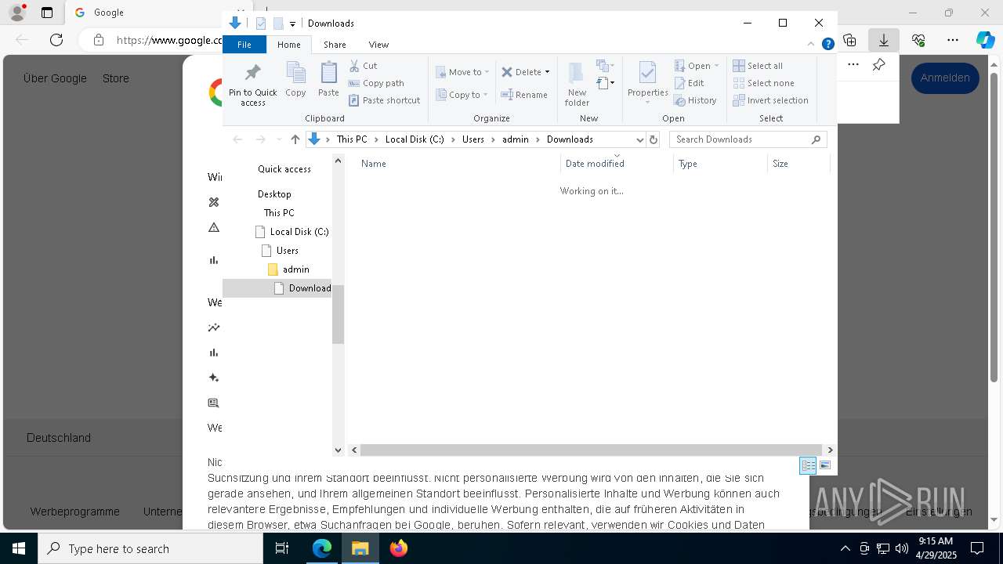1003x564 pixels.
Task: Click Invert selection in the ribbon
Action: point(770,100)
